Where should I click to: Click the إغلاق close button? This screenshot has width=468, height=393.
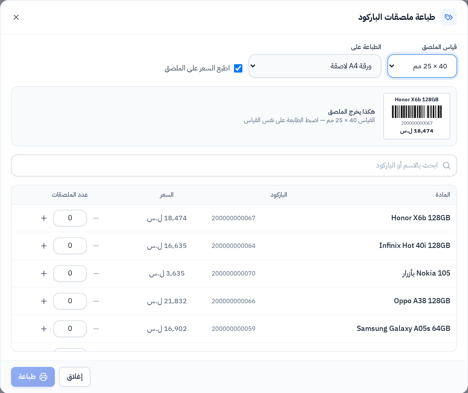[x=75, y=377]
